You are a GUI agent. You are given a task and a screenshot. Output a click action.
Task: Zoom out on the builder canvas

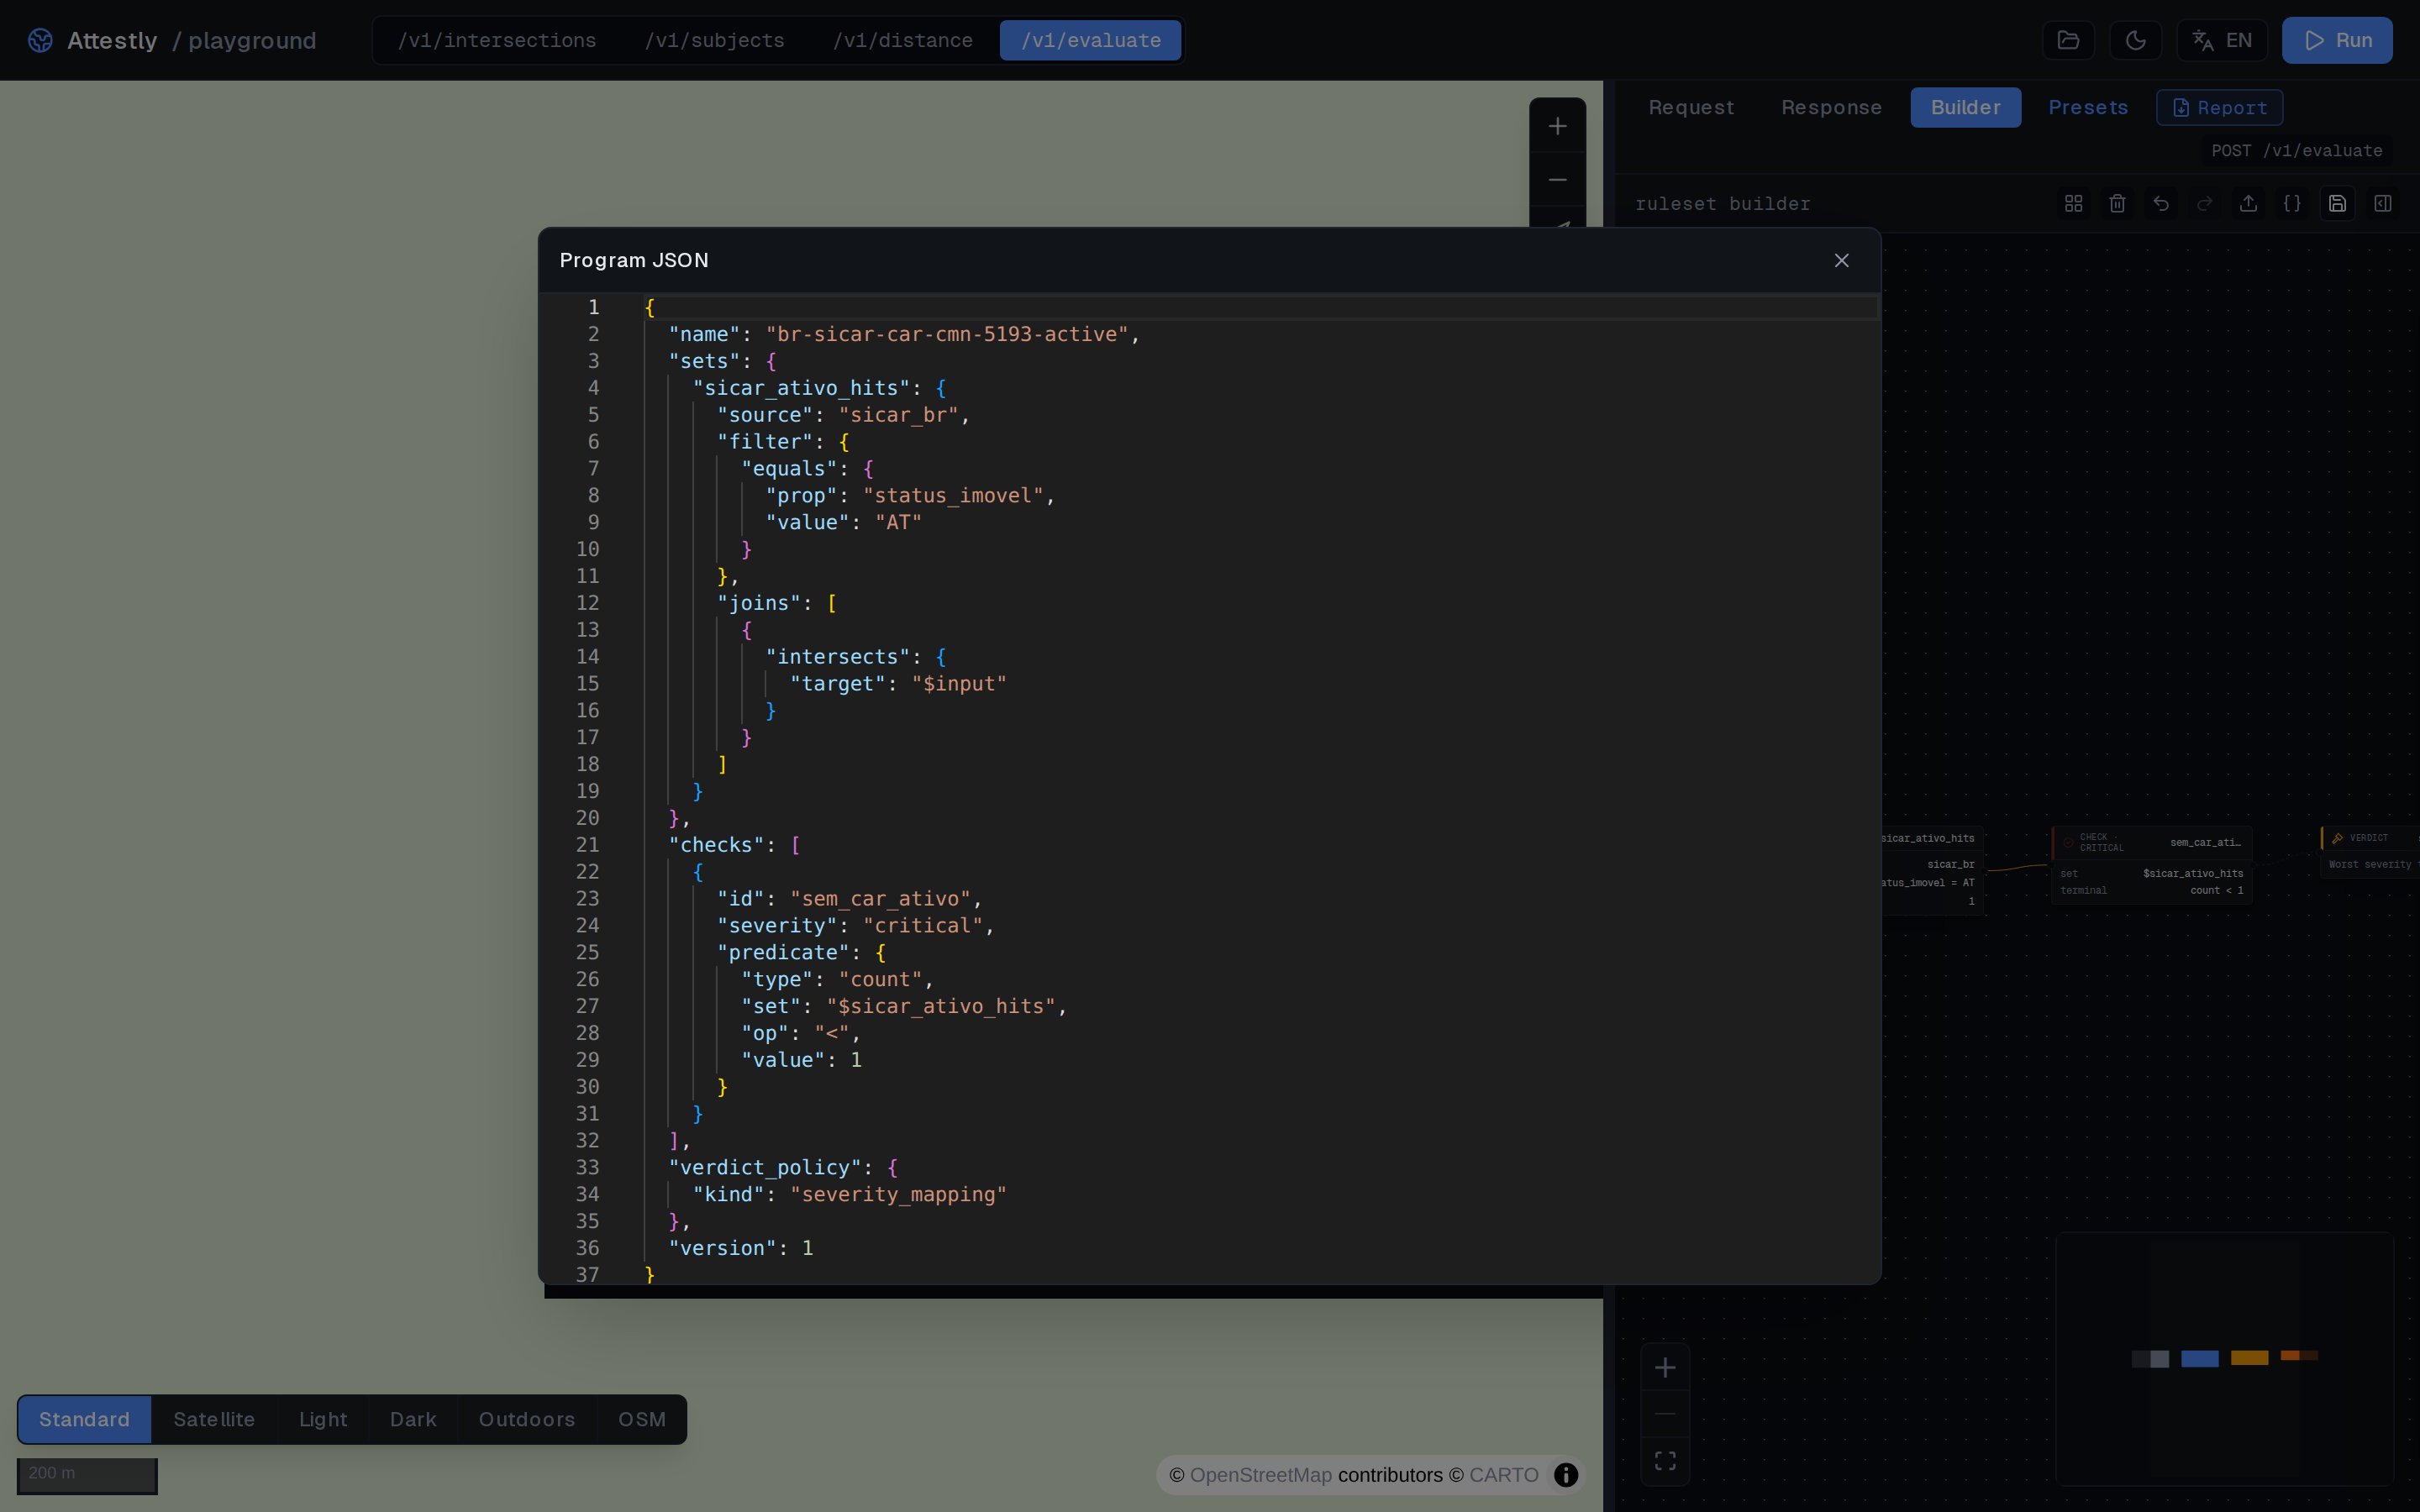coord(1665,1414)
